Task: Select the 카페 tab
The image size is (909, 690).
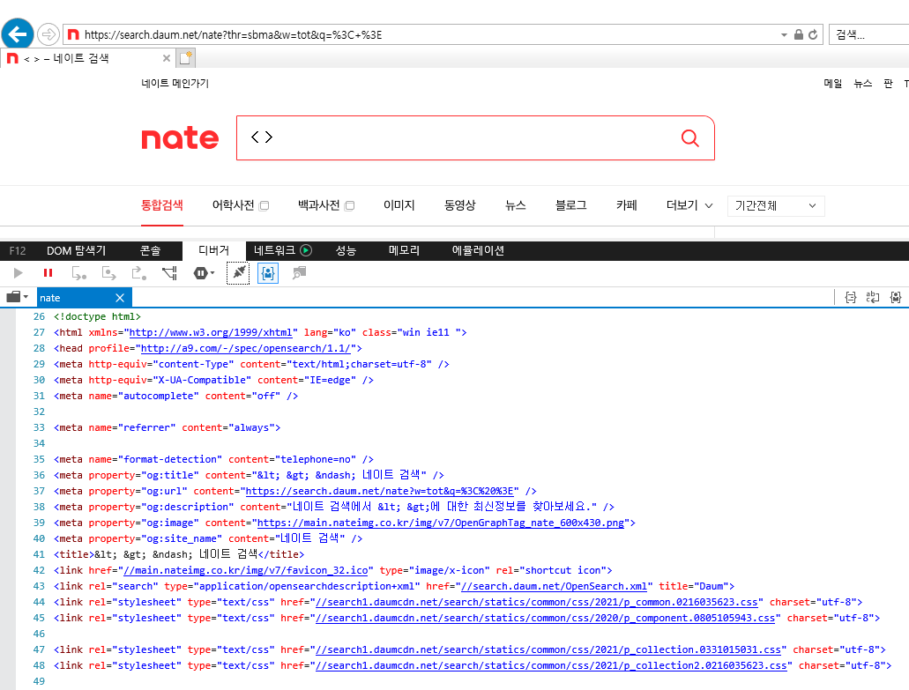Action: coord(627,205)
